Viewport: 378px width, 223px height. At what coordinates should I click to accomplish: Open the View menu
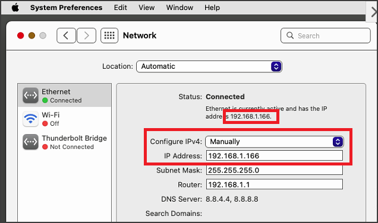[146, 8]
